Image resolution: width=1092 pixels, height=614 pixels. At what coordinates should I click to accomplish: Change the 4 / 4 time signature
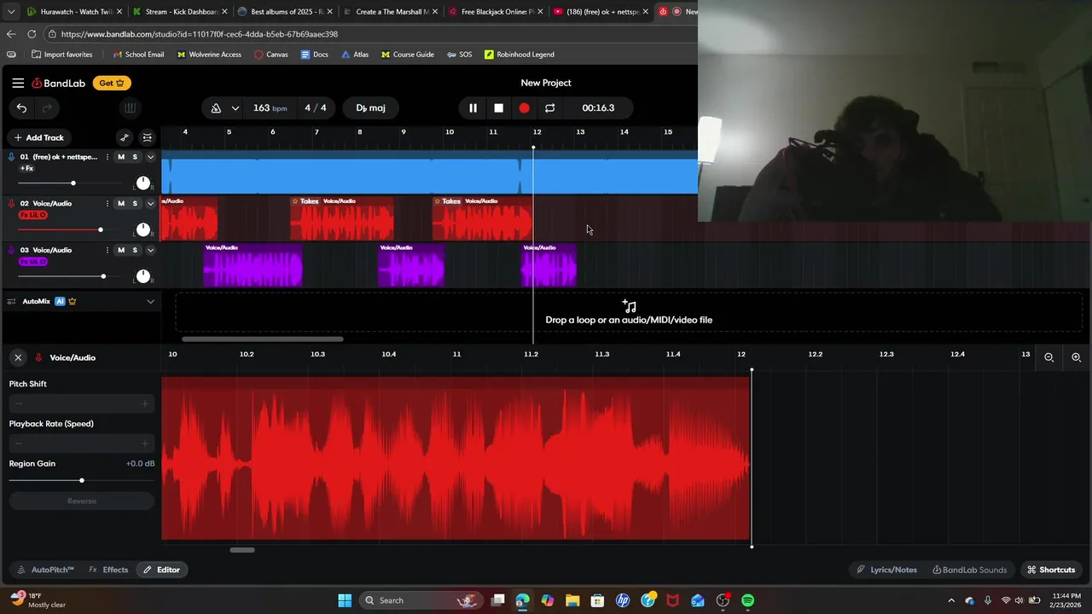pyautogui.click(x=316, y=108)
